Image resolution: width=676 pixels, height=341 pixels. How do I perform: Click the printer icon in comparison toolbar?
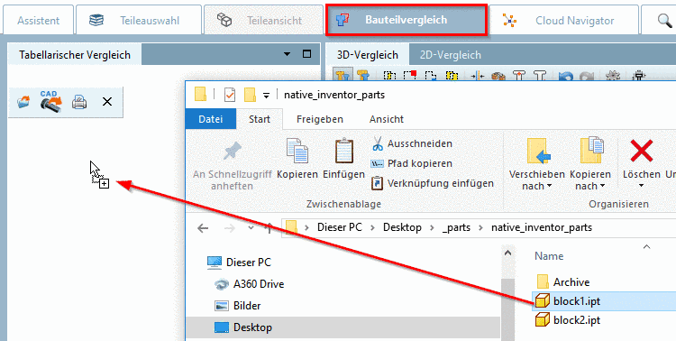point(79,102)
